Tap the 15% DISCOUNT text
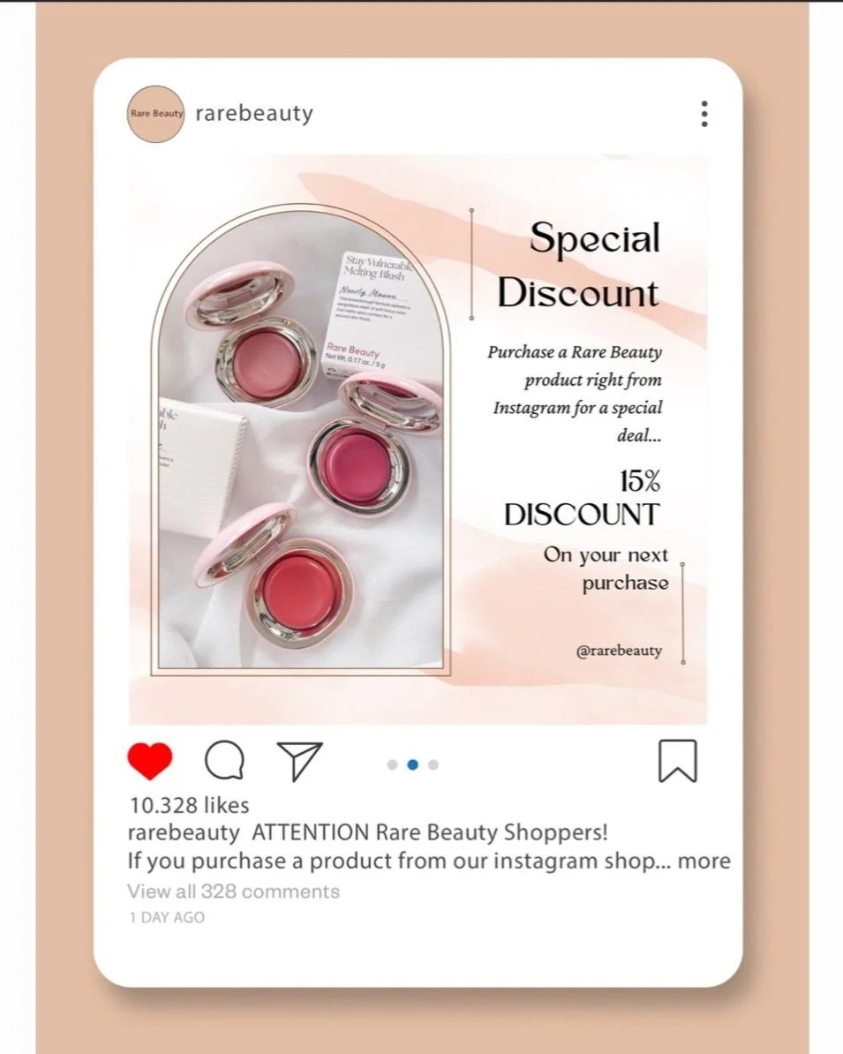Screen dimensions: 843x1054 (x=583, y=498)
